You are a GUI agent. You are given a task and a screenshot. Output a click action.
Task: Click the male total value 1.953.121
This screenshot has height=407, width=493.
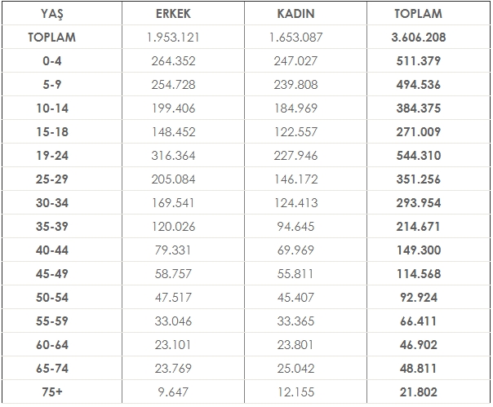[174, 38]
